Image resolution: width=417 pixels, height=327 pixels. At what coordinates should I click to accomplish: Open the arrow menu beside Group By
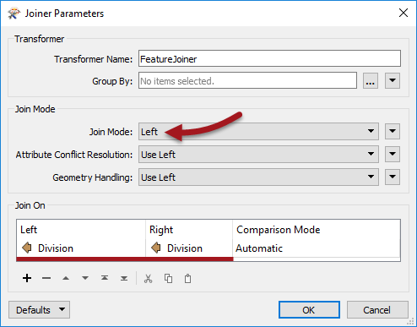(393, 80)
